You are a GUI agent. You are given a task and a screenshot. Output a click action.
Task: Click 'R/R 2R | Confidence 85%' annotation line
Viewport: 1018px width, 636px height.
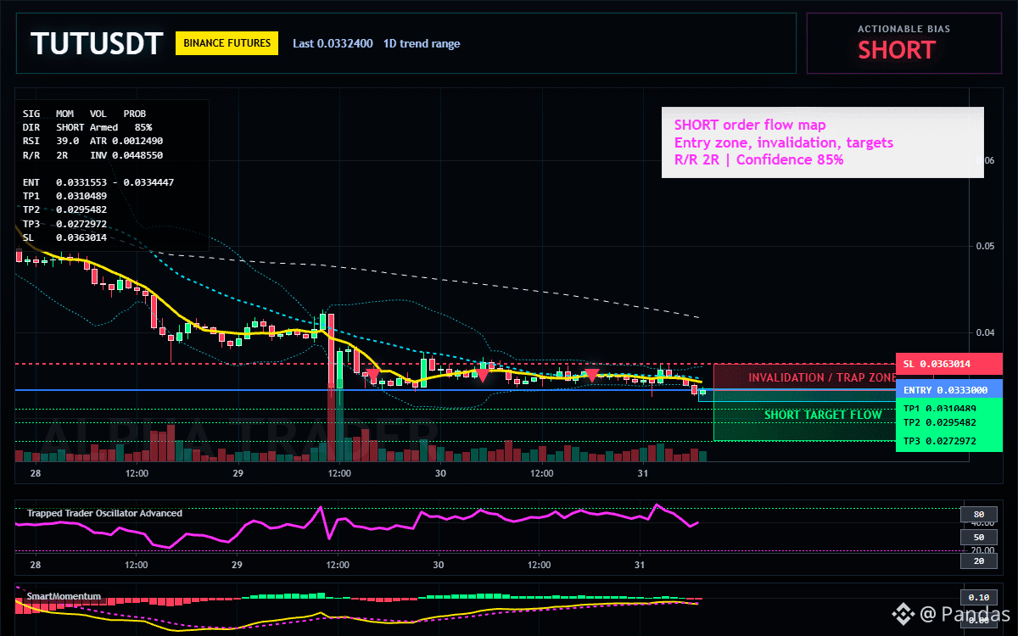758,159
